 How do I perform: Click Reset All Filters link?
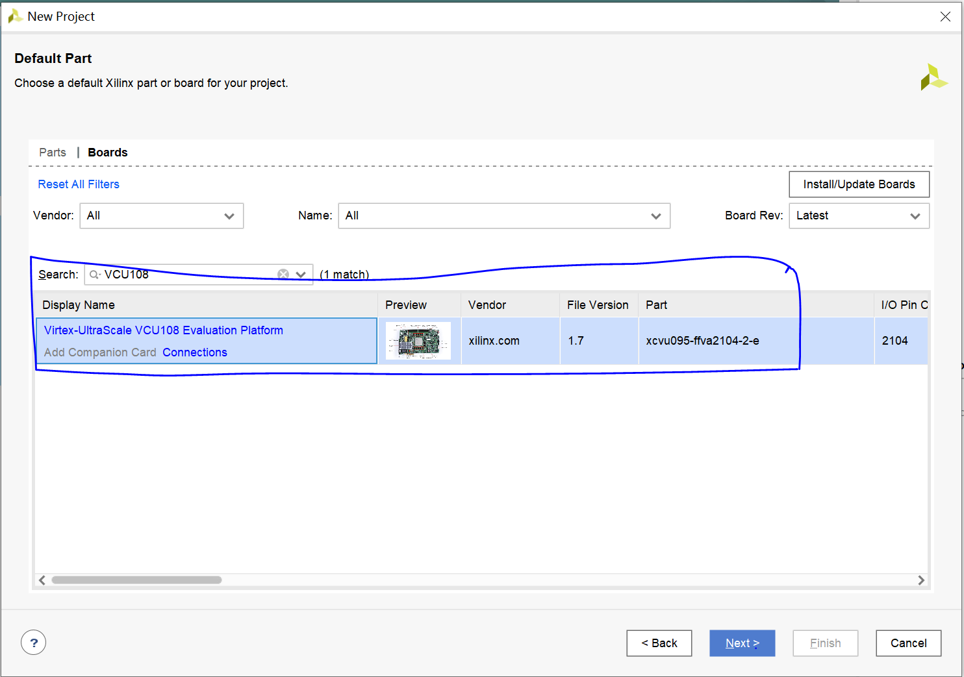point(79,184)
